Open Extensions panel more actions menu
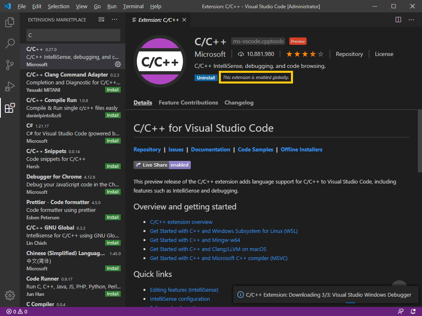Viewport: 422px width, 316px height. coord(115,20)
